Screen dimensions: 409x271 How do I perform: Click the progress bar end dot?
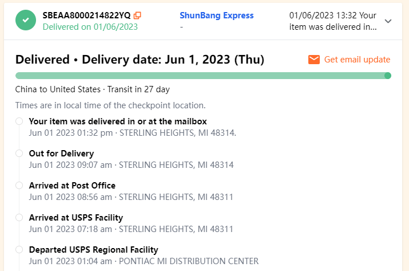tap(388, 76)
